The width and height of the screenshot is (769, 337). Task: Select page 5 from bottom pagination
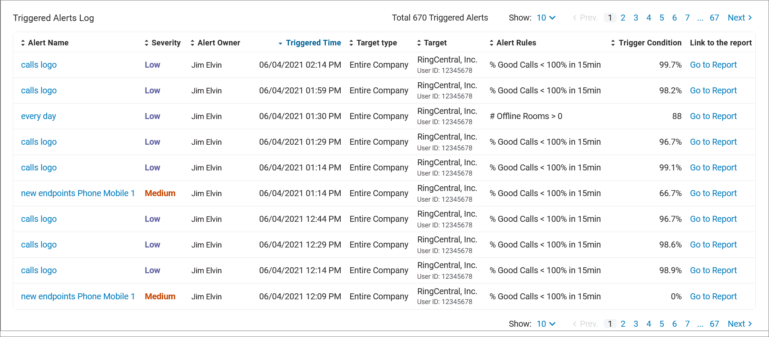tap(662, 324)
